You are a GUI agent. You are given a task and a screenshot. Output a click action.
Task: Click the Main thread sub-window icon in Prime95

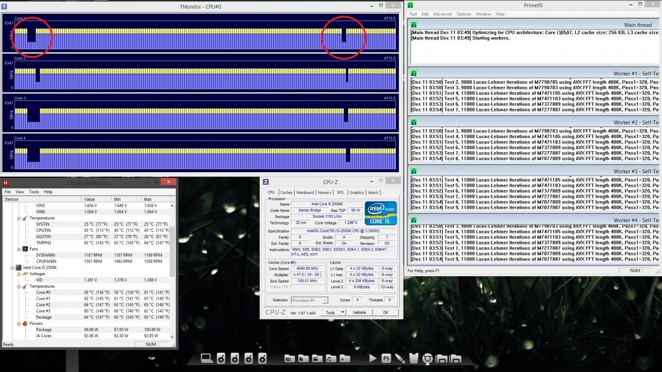414,25
